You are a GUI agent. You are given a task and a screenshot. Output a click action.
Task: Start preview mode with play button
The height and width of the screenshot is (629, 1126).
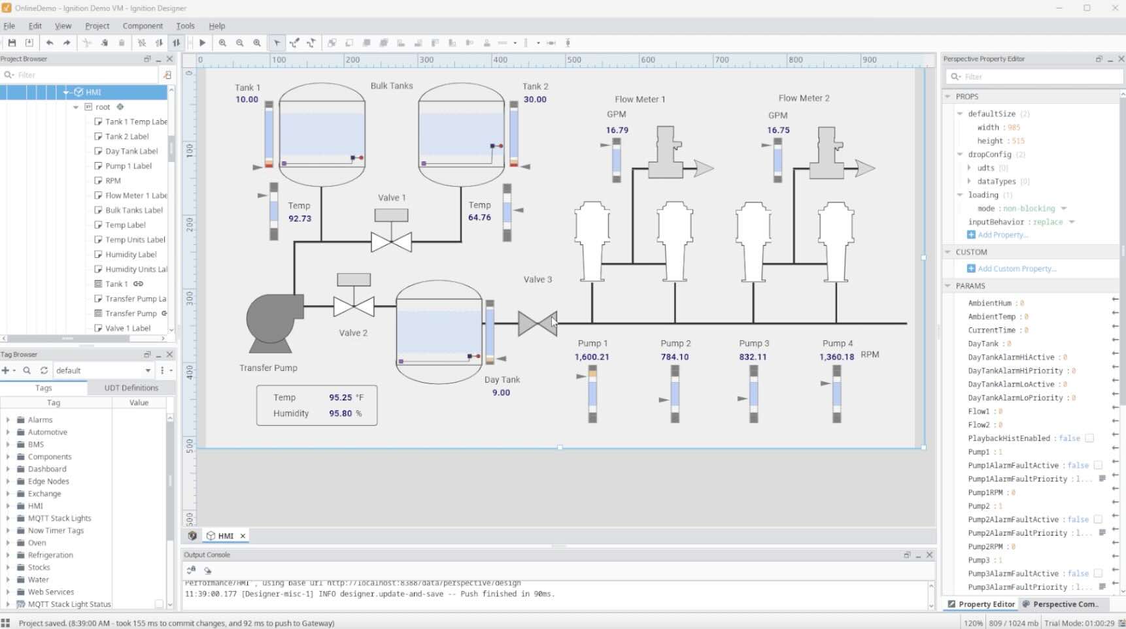point(203,43)
